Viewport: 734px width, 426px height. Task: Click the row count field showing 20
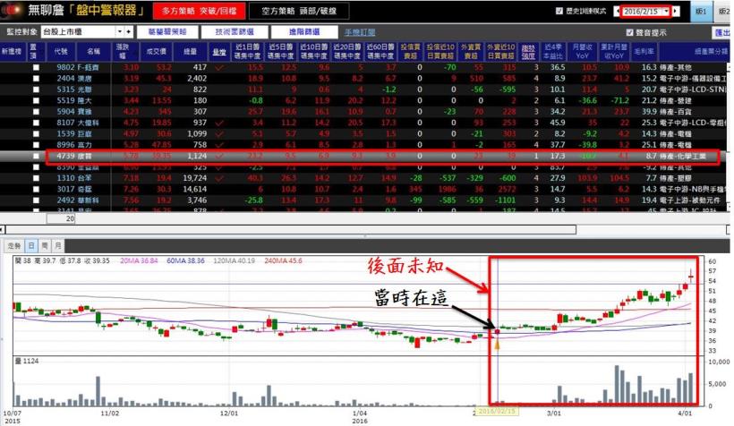(61, 218)
